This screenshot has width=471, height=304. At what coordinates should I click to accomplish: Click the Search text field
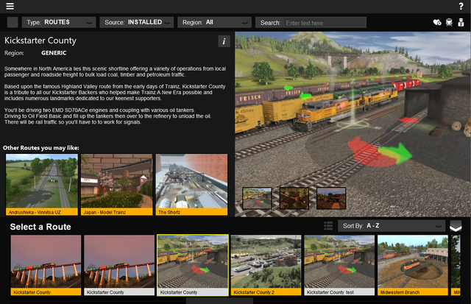coord(325,23)
